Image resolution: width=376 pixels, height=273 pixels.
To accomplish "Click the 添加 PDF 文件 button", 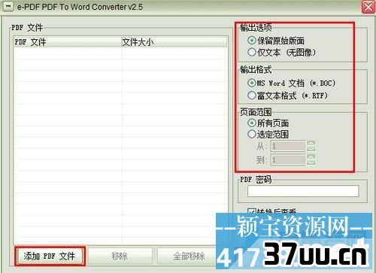I will click(x=50, y=256).
